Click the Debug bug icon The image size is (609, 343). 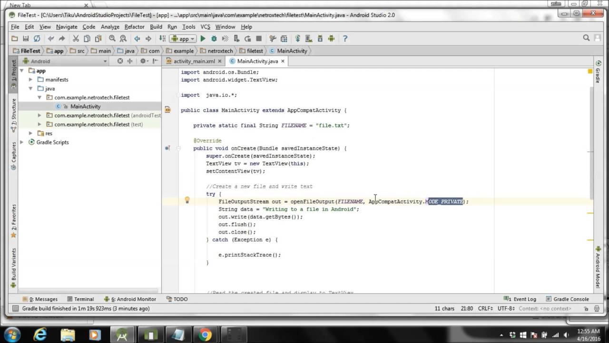click(x=214, y=39)
